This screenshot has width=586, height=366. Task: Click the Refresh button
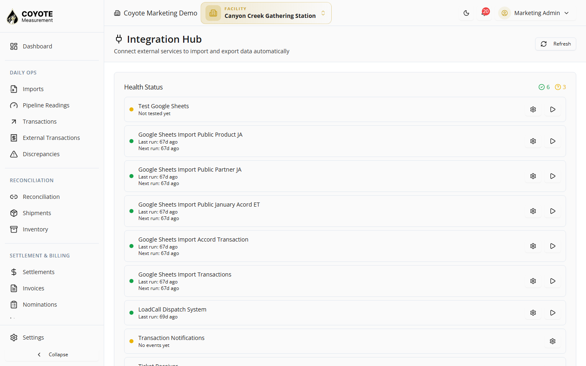[x=555, y=44]
